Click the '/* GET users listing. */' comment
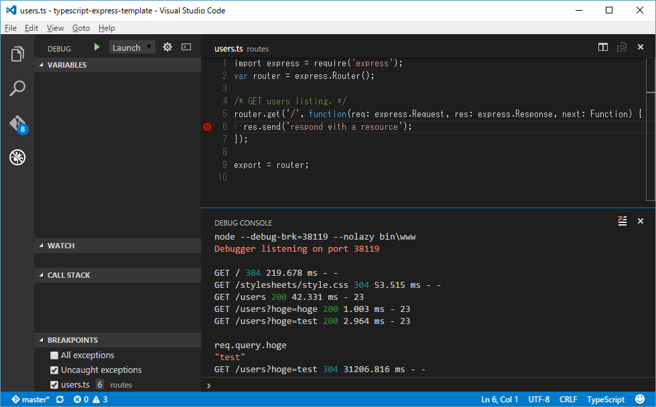 [x=290, y=101]
